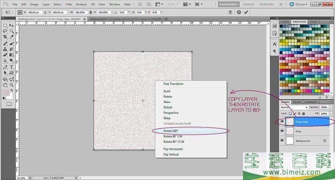
Task: Commit the transform with the checkmark
Action: point(246,12)
